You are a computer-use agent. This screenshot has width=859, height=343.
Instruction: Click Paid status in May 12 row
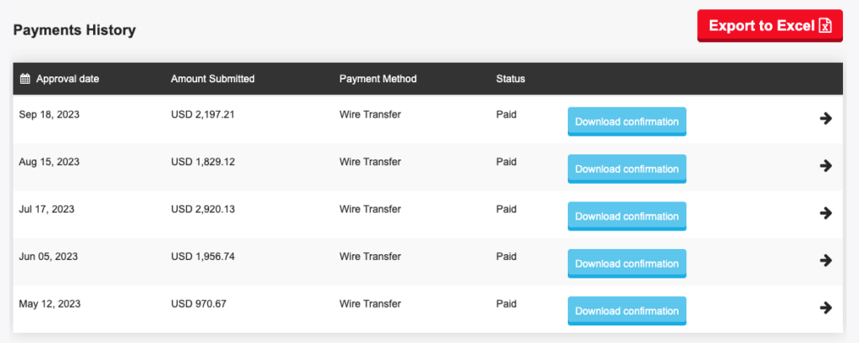pos(506,303)
